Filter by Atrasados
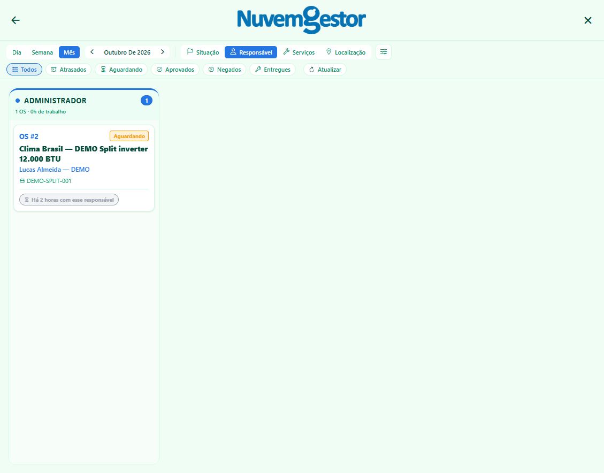Image resolution: width=604 pixels, height=473 pixels. (68, 70)
